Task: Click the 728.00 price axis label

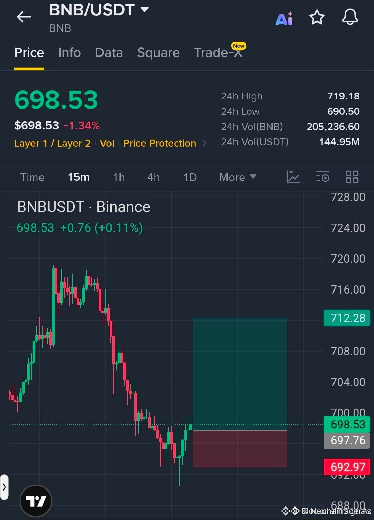Action: [x=348, y=197]
